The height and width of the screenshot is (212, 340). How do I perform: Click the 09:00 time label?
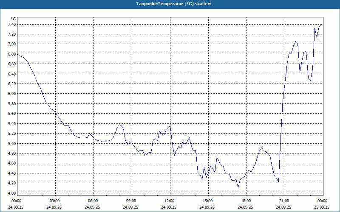click(132, 201)
